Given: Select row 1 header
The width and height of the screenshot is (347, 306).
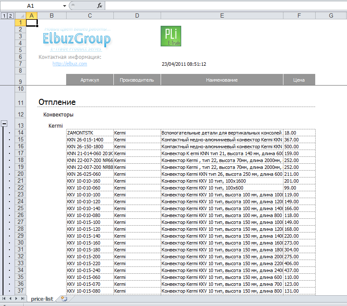Looking at the screenshot, I should (x=20, y=22).
